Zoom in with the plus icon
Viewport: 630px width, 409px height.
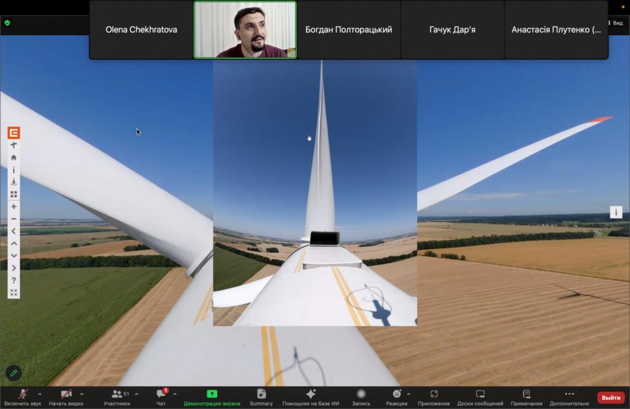click(14, 207)
